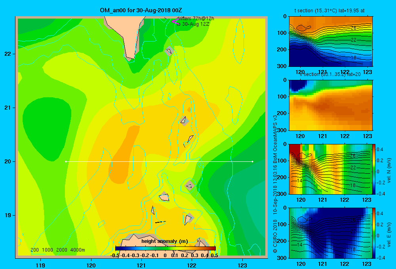
Task: Open the salinity section panel
Action: 331,105
